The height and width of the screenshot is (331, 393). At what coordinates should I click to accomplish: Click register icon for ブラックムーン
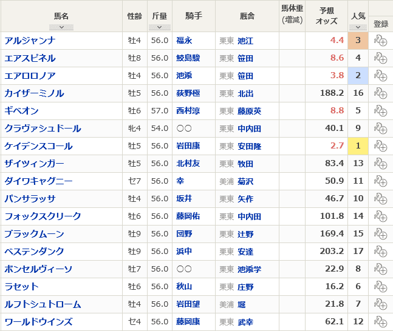point(380,233)
